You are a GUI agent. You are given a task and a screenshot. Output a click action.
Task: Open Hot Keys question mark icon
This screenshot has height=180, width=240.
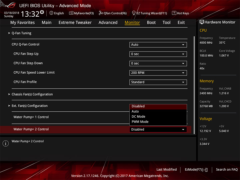click(x=174, y=13)
